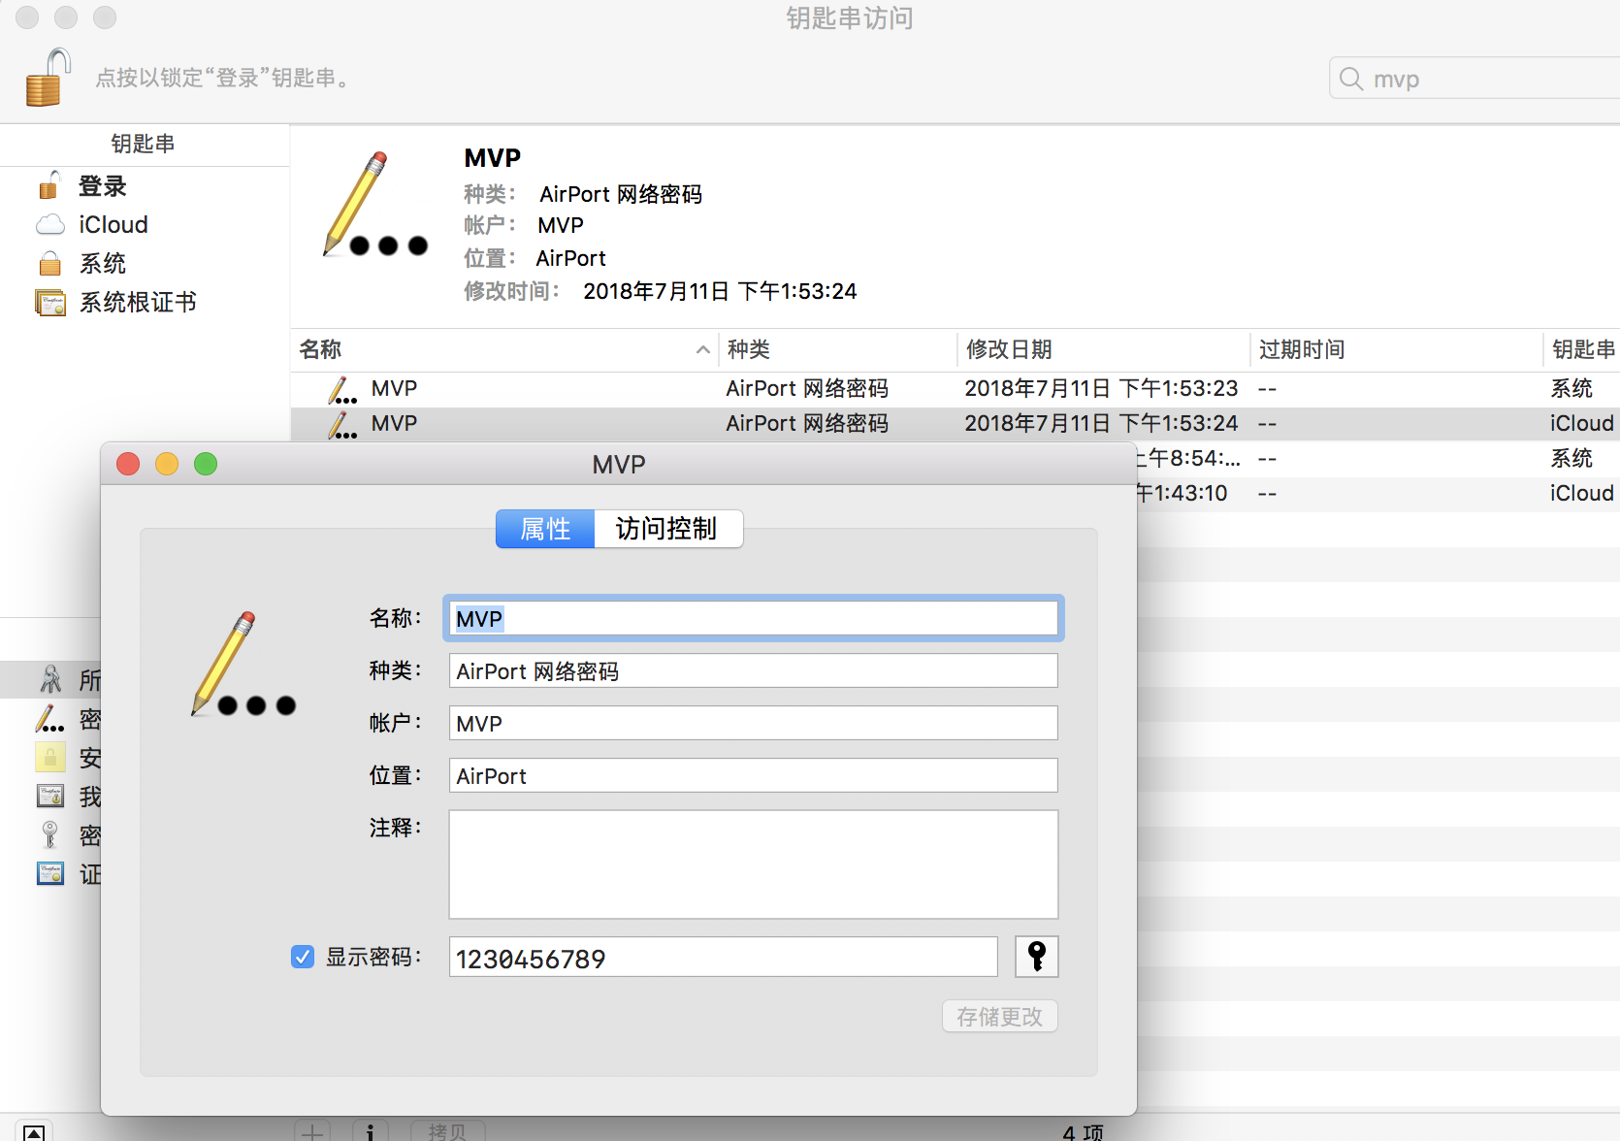
Task: Click the date 下午1:53:23 cell
Action: pyautogui.click(x=1101, y=389)
